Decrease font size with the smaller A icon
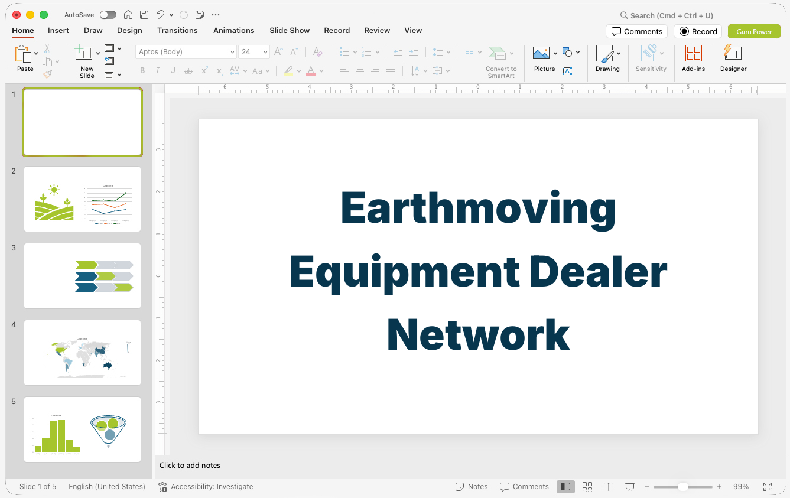Screen dimensions: 790x498 tap(294, 52)
